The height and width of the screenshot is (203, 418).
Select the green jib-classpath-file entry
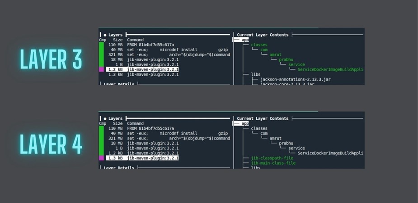point(272,158)
